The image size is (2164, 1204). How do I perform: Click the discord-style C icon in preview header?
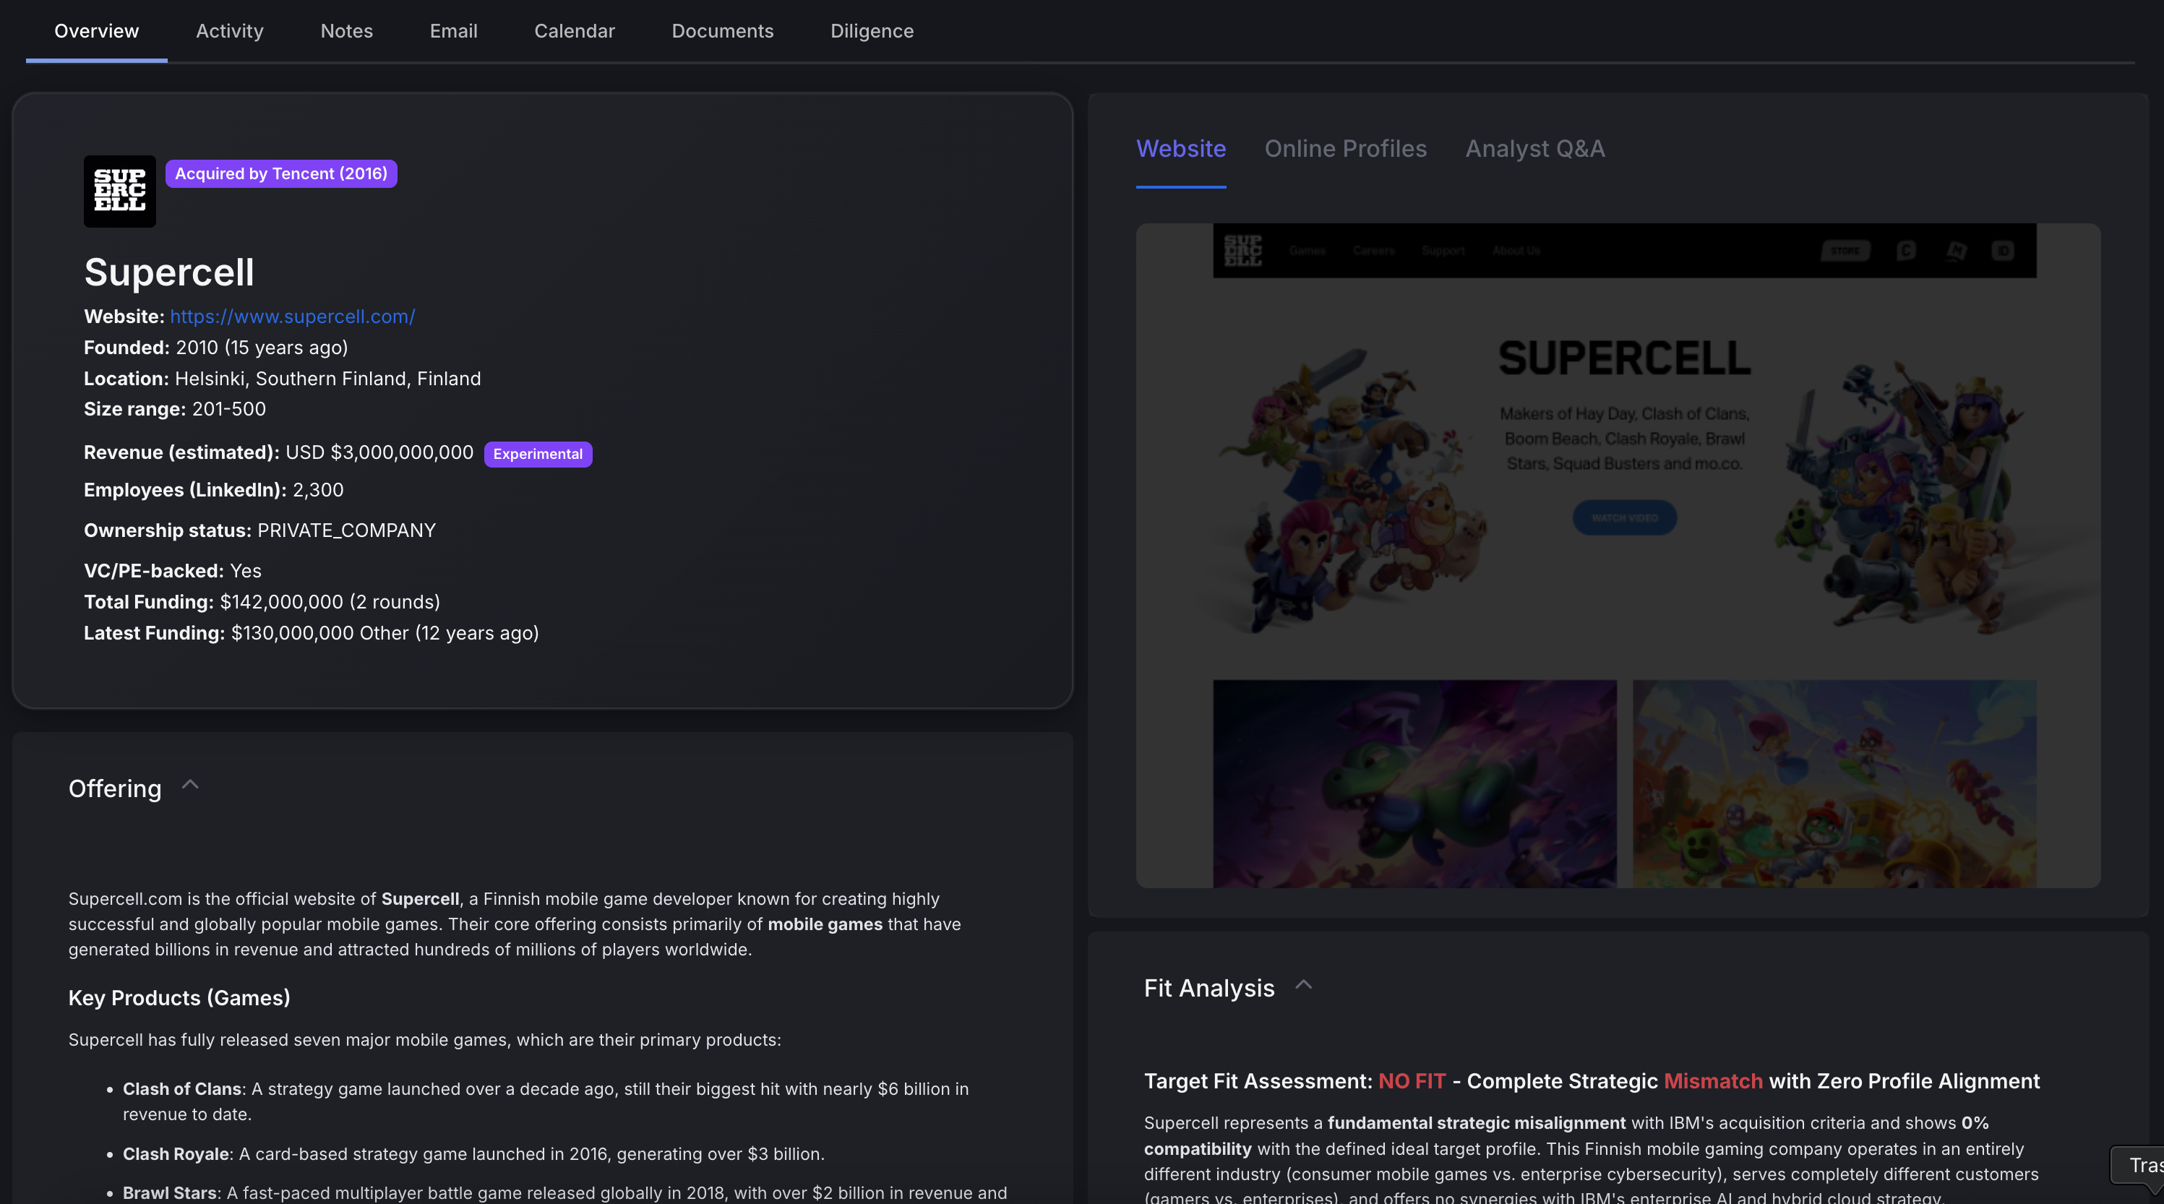tap(1906, 250)
